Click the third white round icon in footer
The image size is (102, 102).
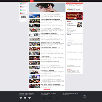point(29,98)
